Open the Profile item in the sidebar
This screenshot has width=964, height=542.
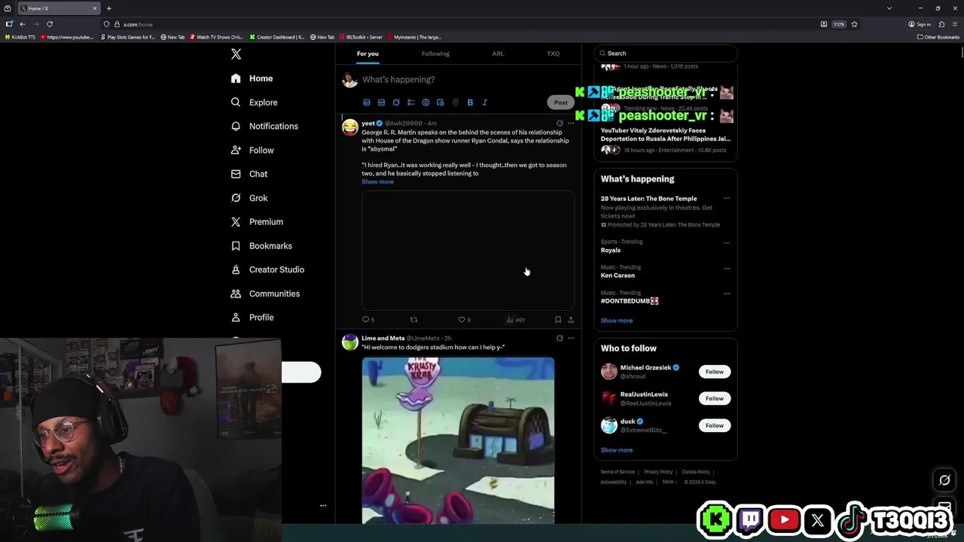point(252,318)
